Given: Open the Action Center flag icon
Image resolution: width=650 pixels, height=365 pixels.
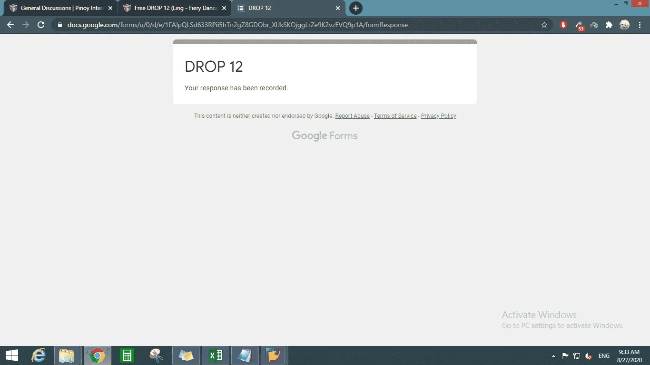Looking at the screenshot, I should click(565, 356).
